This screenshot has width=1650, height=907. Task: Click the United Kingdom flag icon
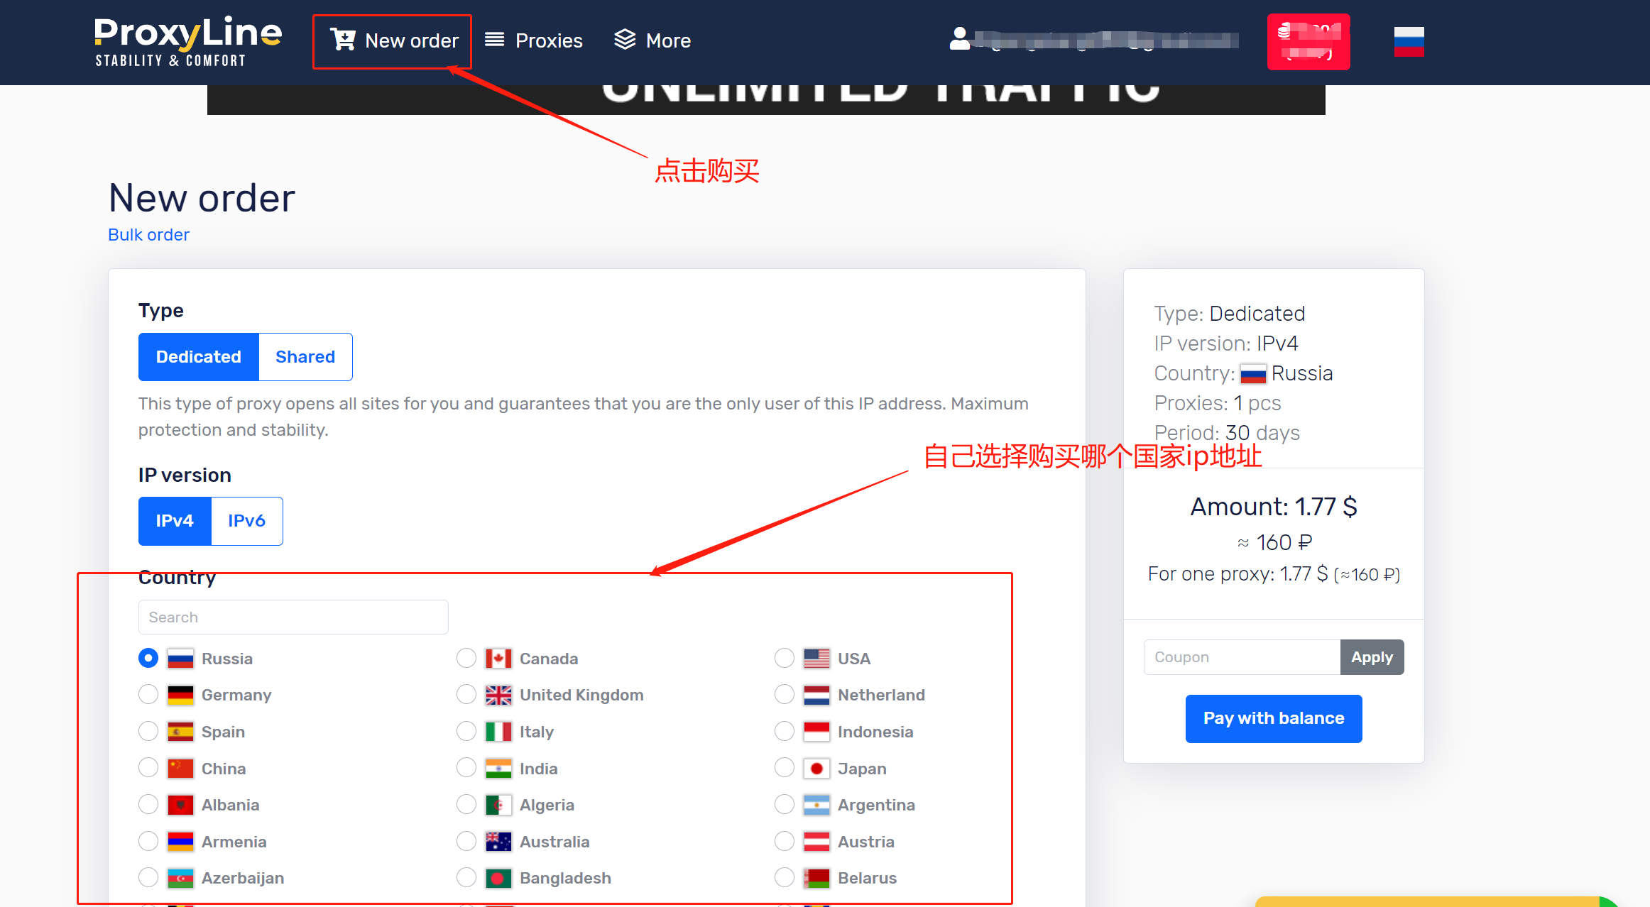click(x=498, y=695)
